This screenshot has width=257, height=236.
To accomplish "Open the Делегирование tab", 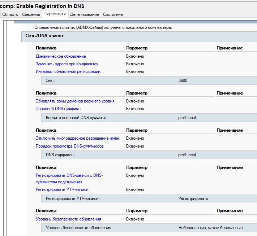I will pos(85,14).
